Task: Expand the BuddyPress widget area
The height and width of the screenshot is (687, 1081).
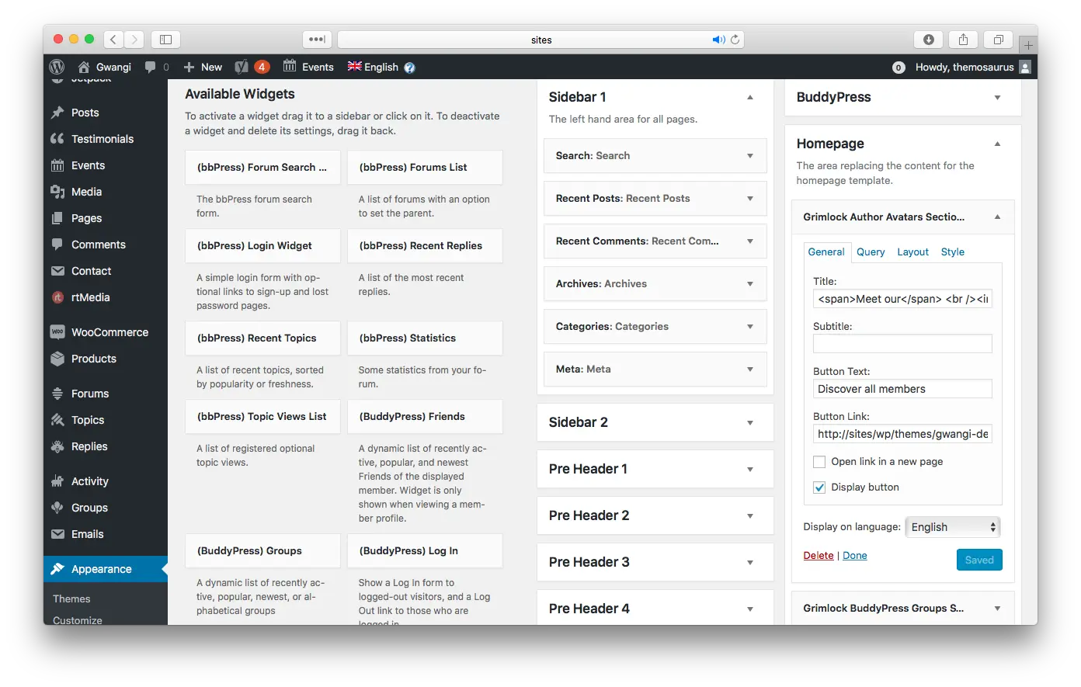Action: [997, 98]
